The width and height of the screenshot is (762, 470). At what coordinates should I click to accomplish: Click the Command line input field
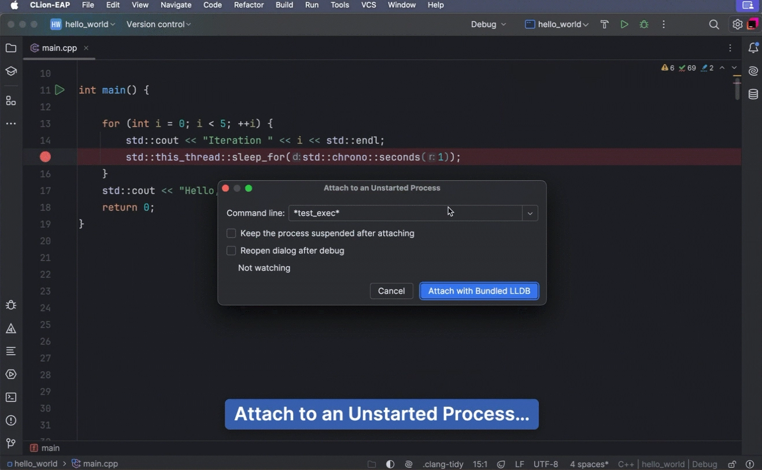coord(406,213)
